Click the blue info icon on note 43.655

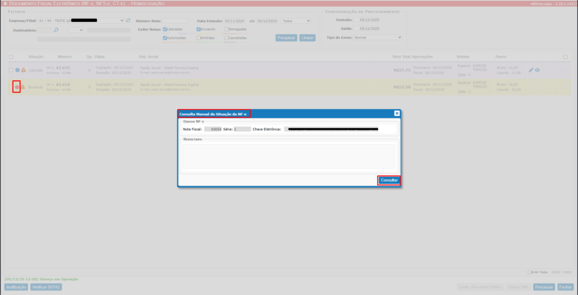pyautogui.click(x=17, y=70)
